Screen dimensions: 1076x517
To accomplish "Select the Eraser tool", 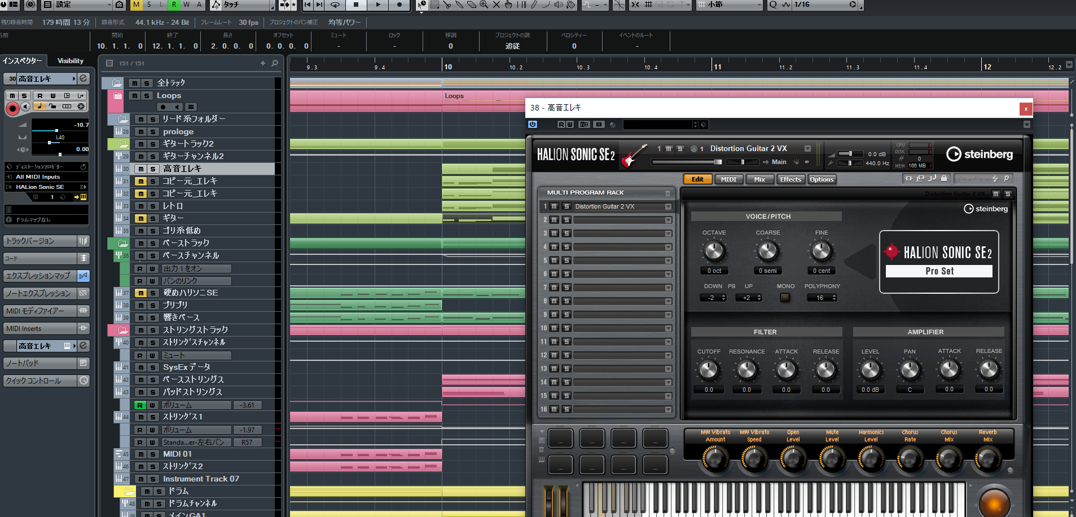I will coord(472,5).
